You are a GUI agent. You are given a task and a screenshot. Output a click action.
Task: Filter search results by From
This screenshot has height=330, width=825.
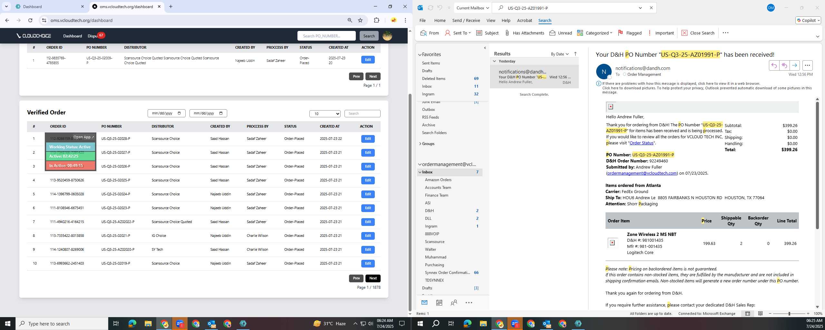(430, 33)
